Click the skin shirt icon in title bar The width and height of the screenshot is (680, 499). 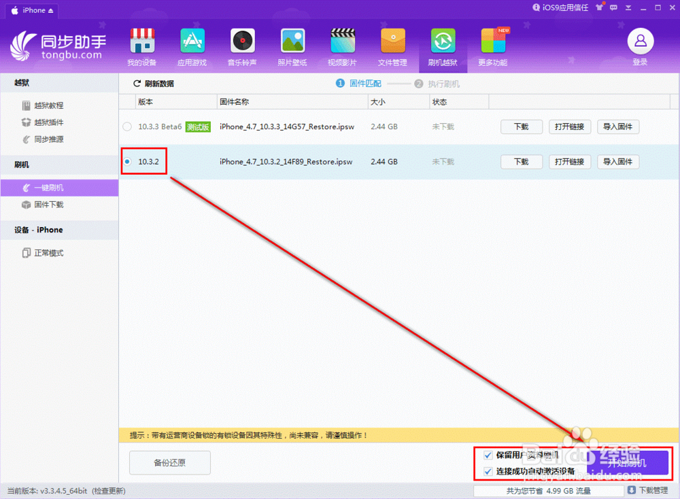599,7
